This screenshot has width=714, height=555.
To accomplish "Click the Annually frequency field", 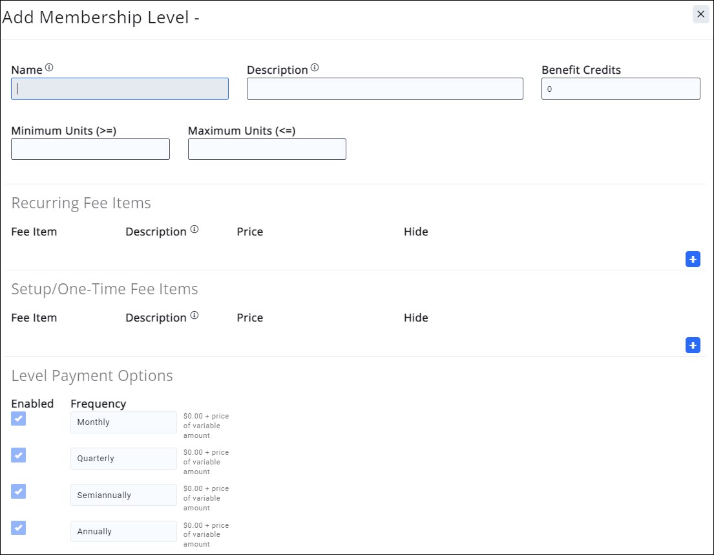I will (123, 532).
